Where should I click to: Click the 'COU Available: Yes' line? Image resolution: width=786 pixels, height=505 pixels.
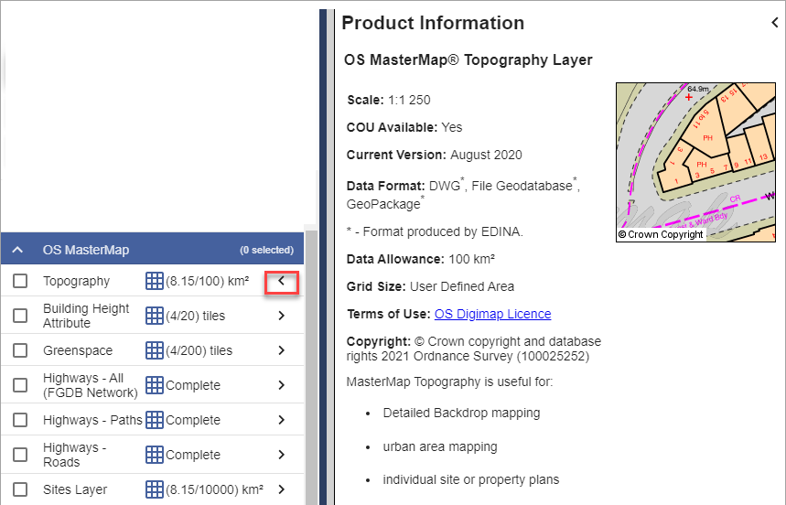click(404, 127)
